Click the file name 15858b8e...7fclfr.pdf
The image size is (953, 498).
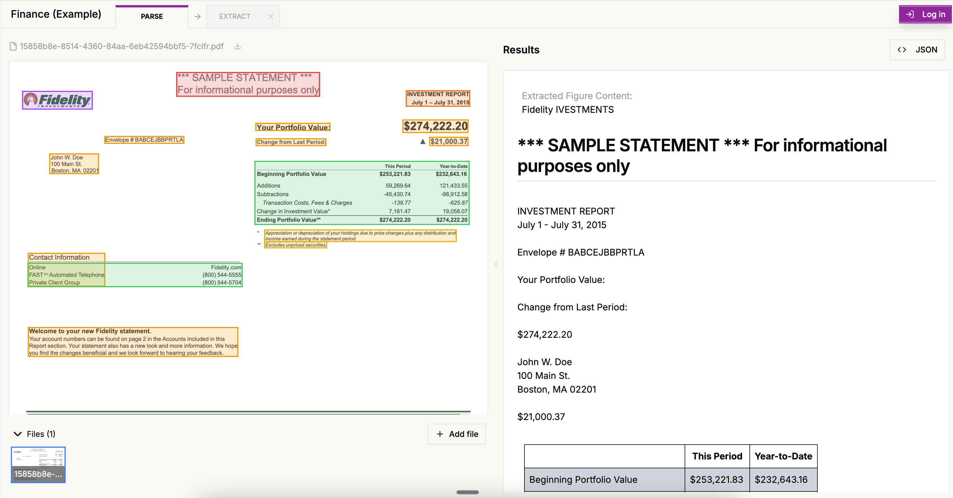[x=121, y=46]
